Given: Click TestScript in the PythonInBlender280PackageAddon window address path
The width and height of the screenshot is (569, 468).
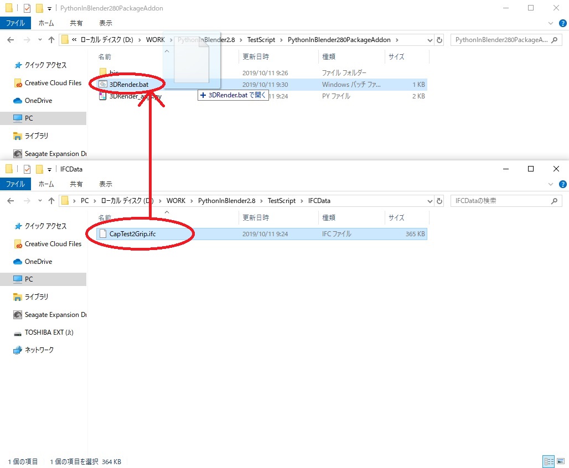Looking at the screenshot, I should coord(261,40).
